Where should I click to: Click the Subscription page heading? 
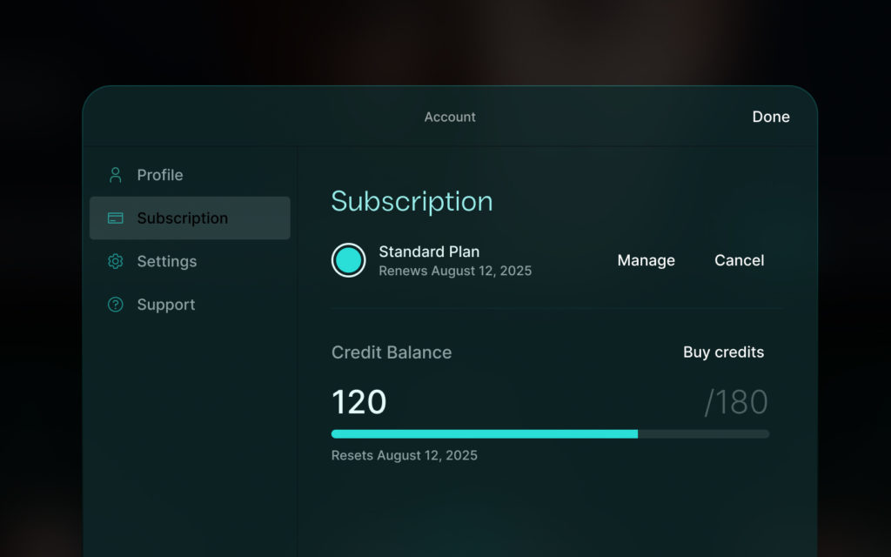pyautogui.click(x=412, y=201)
